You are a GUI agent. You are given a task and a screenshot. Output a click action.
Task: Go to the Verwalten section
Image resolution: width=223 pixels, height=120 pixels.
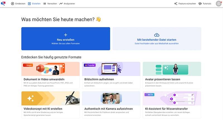[x=50, y=4]
